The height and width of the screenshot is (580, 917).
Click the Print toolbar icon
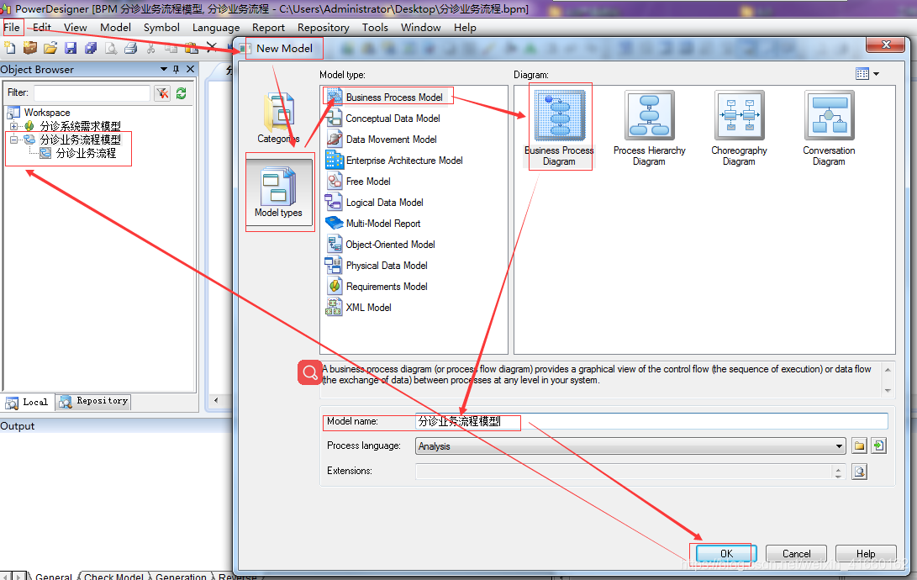[x=131, y=48]
